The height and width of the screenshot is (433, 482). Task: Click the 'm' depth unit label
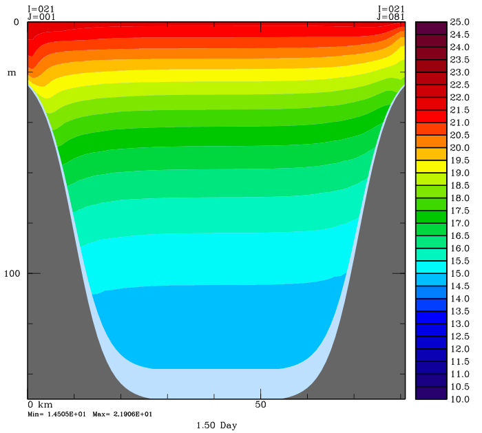click(12, 73)
